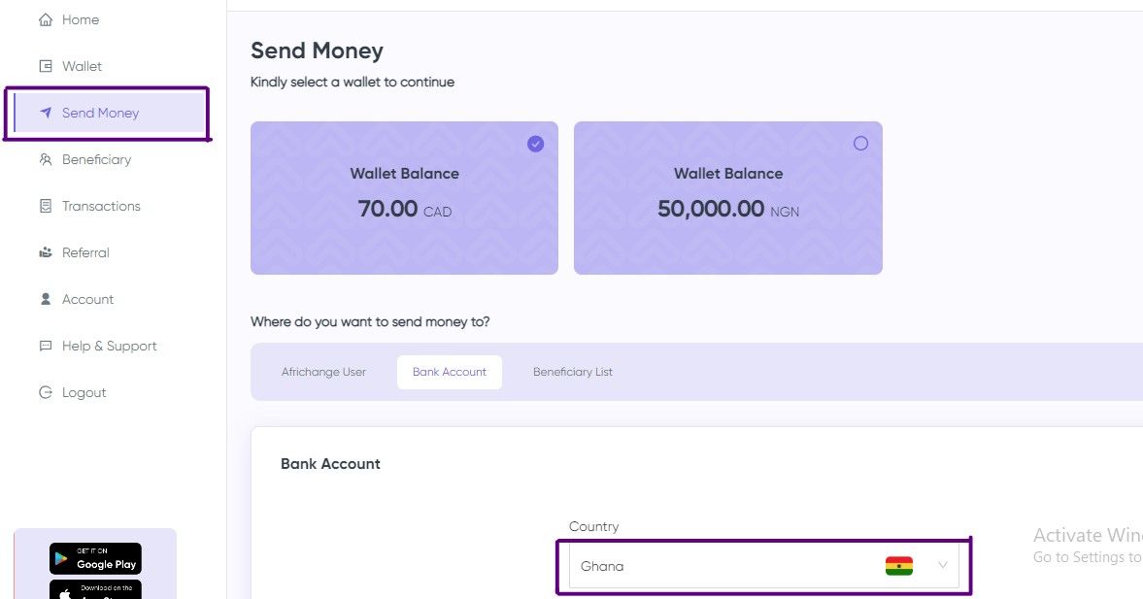Open Beneficiary people icon

coord(46,159)
